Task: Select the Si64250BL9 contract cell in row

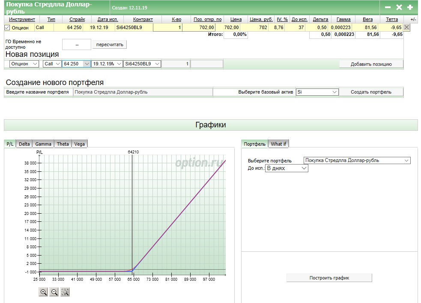Action: [x=134, y=27]
